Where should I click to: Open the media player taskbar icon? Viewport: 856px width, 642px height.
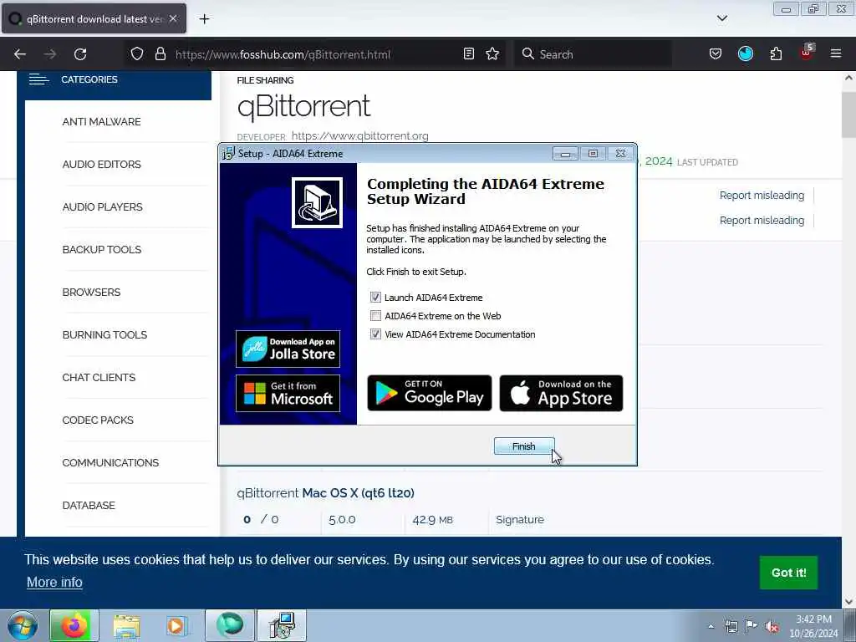click(177, 625)
